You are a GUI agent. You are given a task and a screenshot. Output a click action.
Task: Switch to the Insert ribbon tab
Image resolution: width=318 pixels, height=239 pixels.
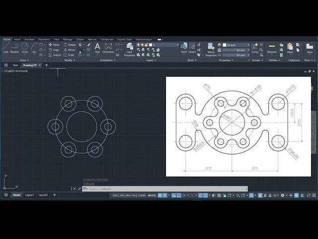coord(17,39)
